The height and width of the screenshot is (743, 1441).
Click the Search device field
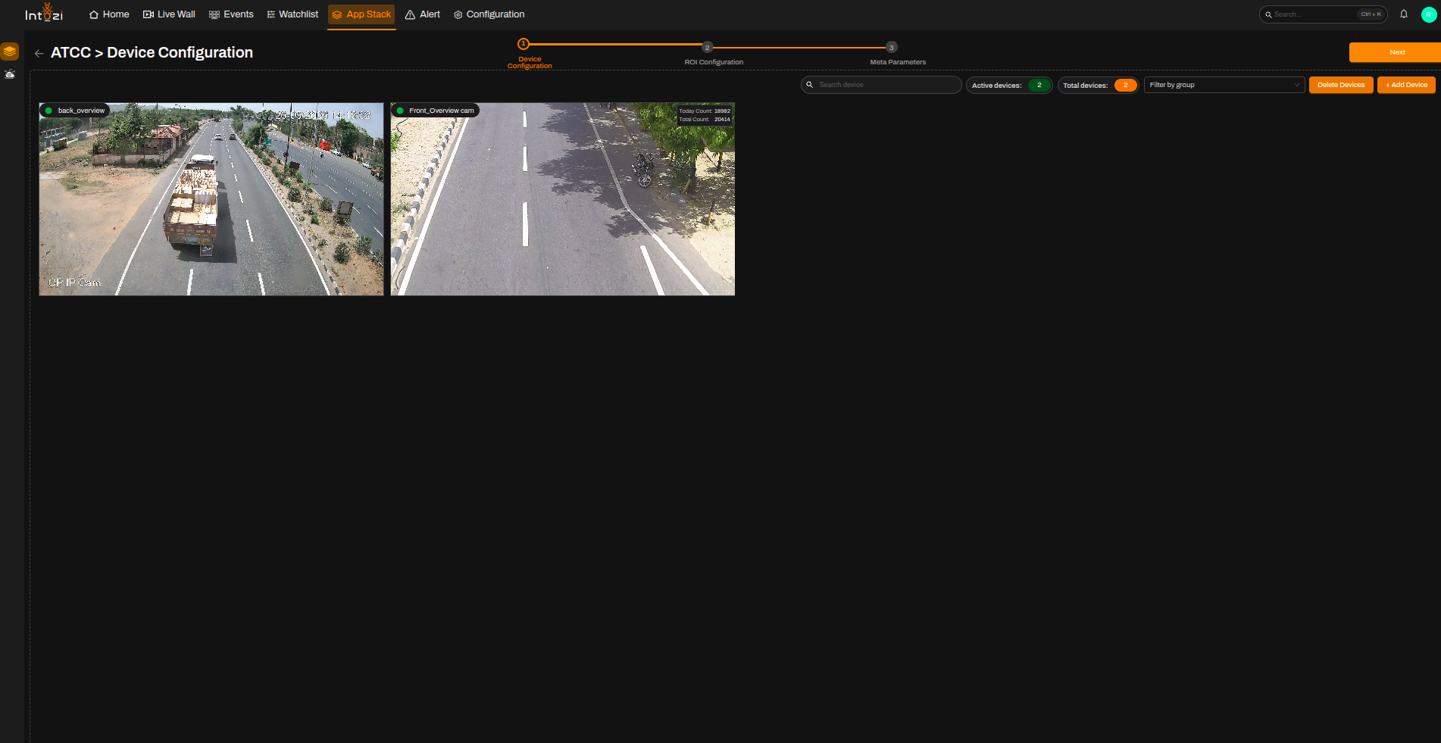[881, 85]
